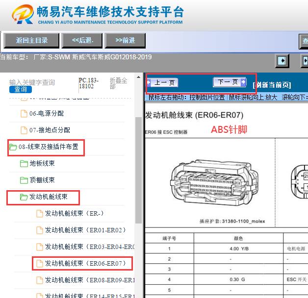Collapse the 发动机舱线束 folder icon
This screenshot has width=308, height=298.
point(24,197)
